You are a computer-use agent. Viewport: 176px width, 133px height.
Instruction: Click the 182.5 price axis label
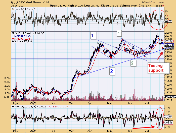click(168, 100)
